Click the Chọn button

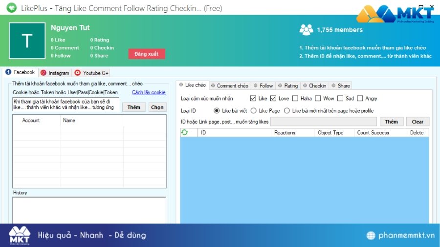(x=157, y=107)
